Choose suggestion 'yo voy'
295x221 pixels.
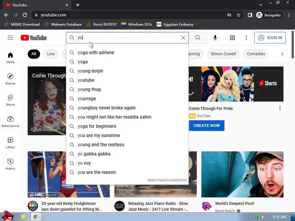127,163
